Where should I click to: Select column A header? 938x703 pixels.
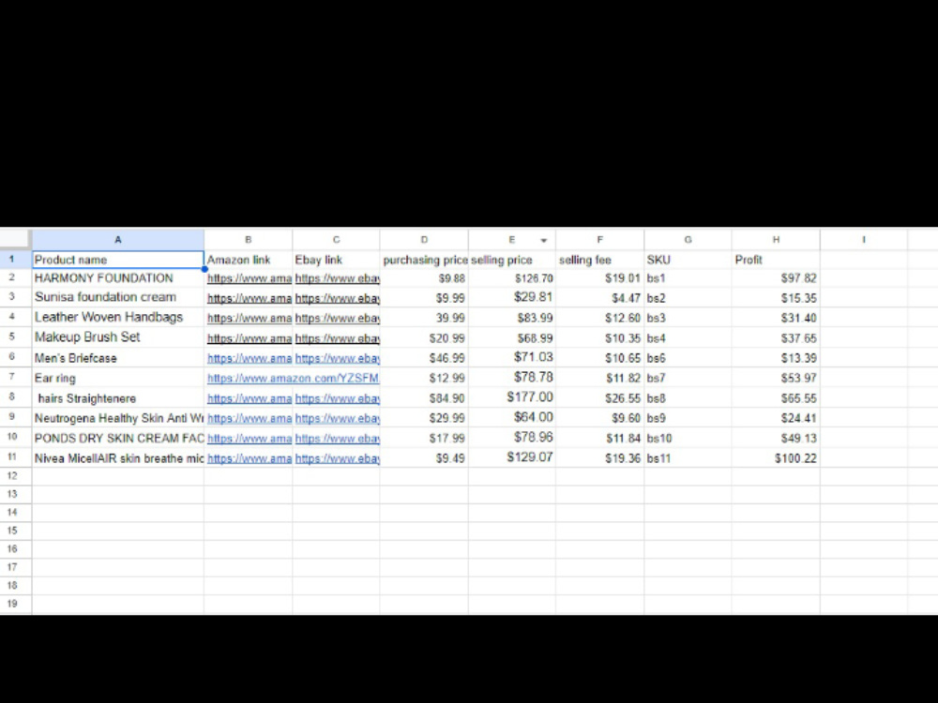click(118, 239)
